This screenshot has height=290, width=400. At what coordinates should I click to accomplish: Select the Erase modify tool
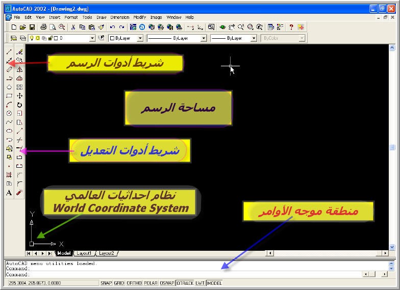point(19,52)
